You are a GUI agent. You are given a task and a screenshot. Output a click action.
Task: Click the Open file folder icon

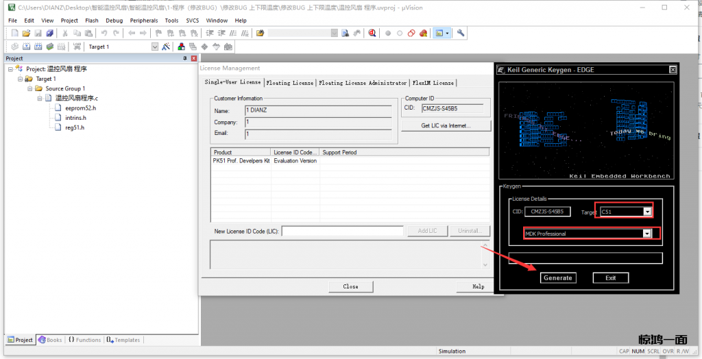coord(27,33)
